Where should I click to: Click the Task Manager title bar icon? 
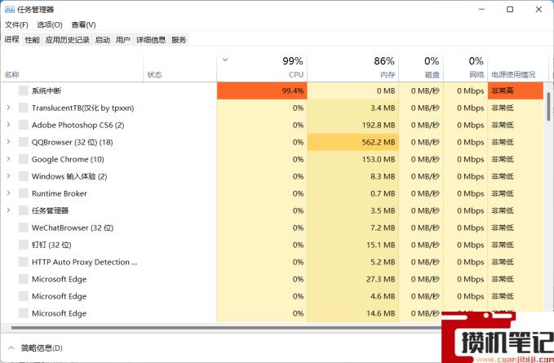point(10,10)
